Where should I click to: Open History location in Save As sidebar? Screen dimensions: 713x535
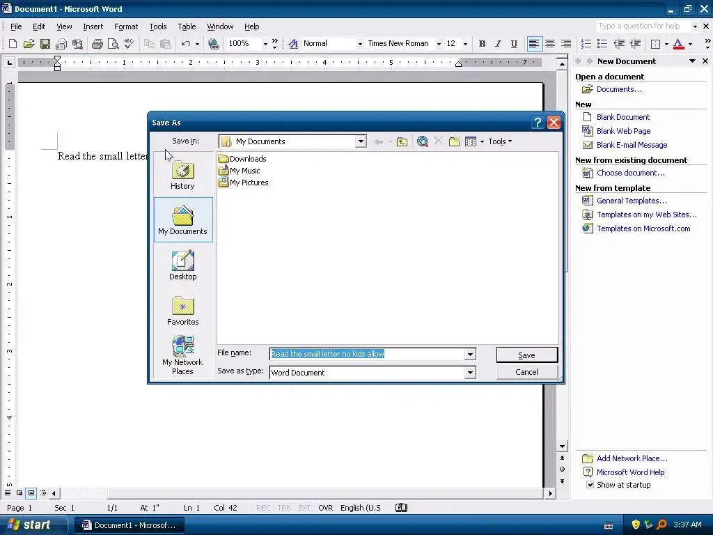click(183, 175)
